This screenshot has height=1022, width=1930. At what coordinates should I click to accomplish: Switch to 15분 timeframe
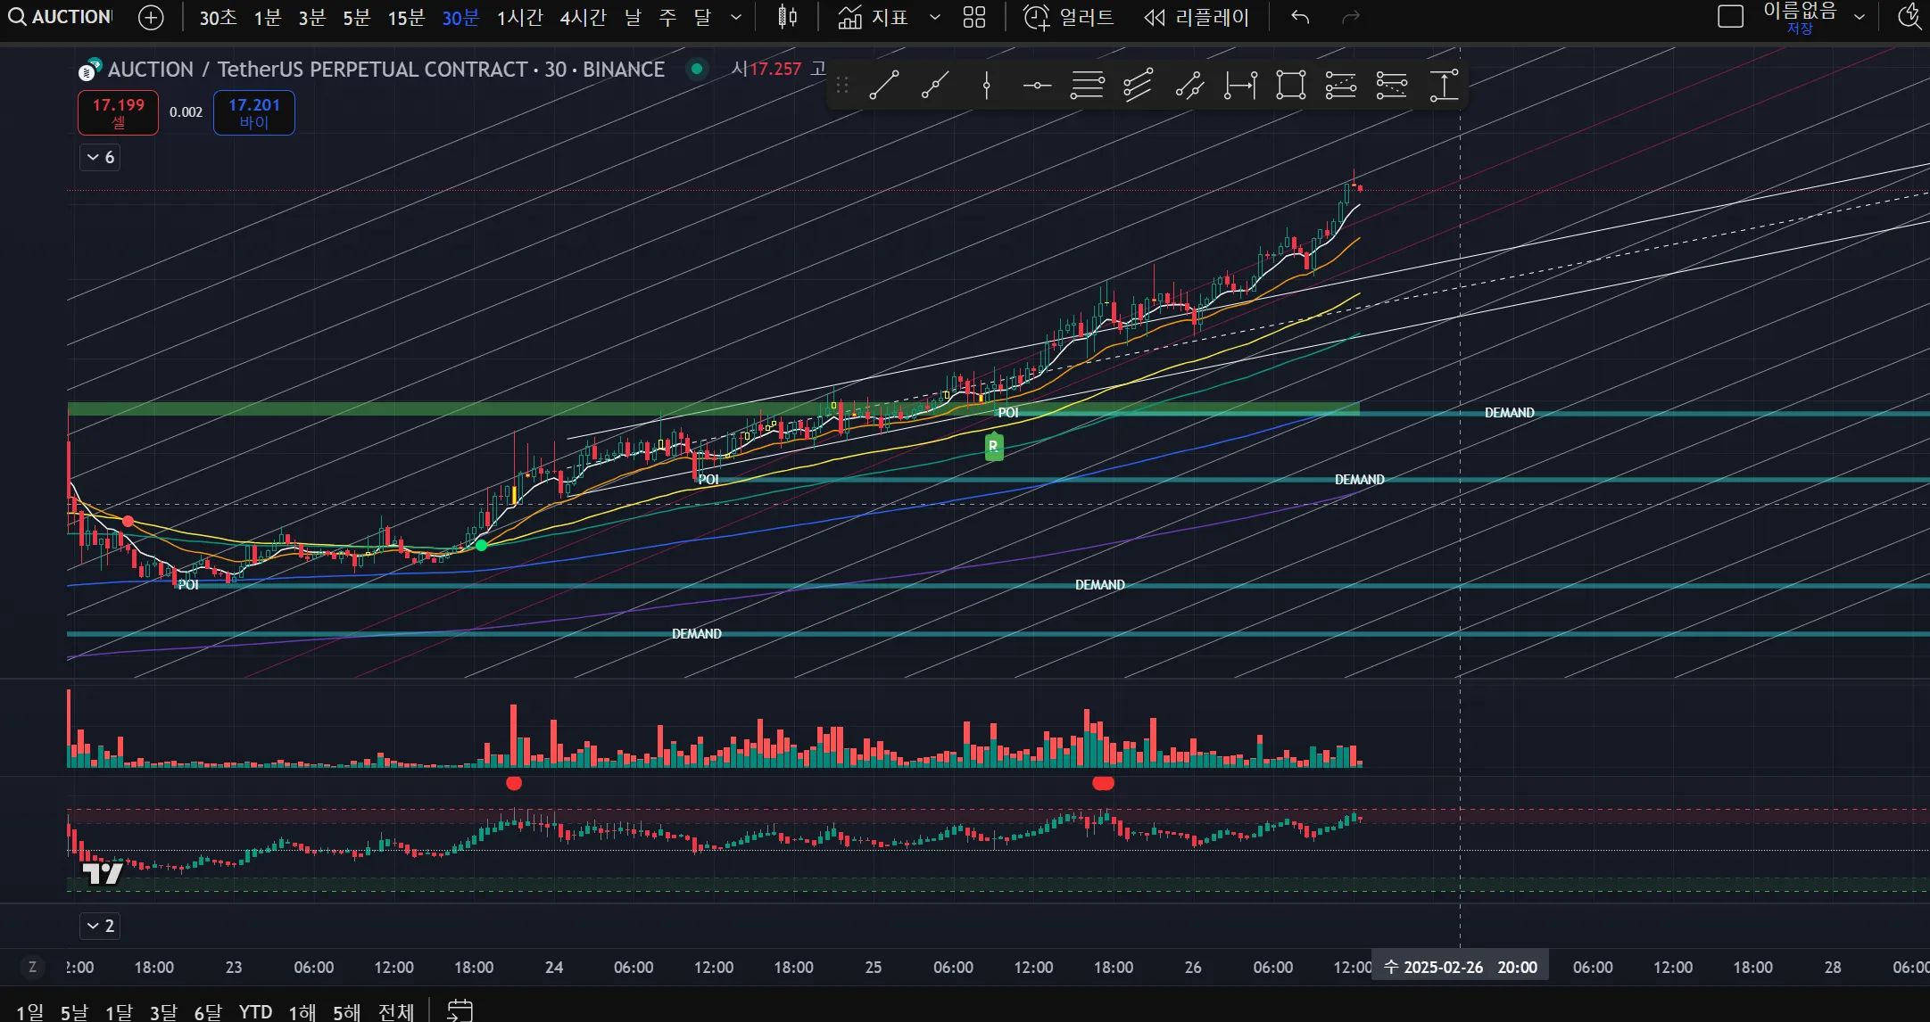click(406, 18)
